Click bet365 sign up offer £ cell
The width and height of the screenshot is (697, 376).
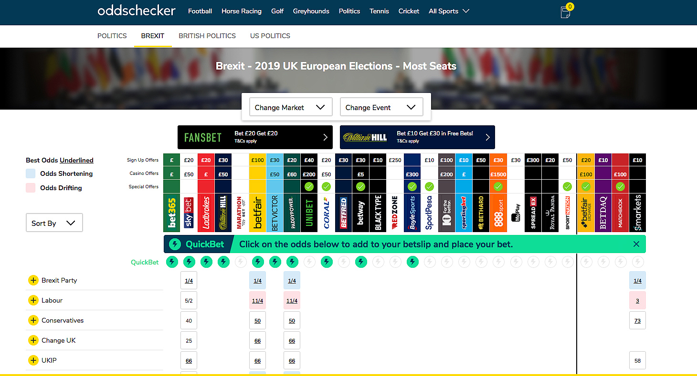pos(172,160)
